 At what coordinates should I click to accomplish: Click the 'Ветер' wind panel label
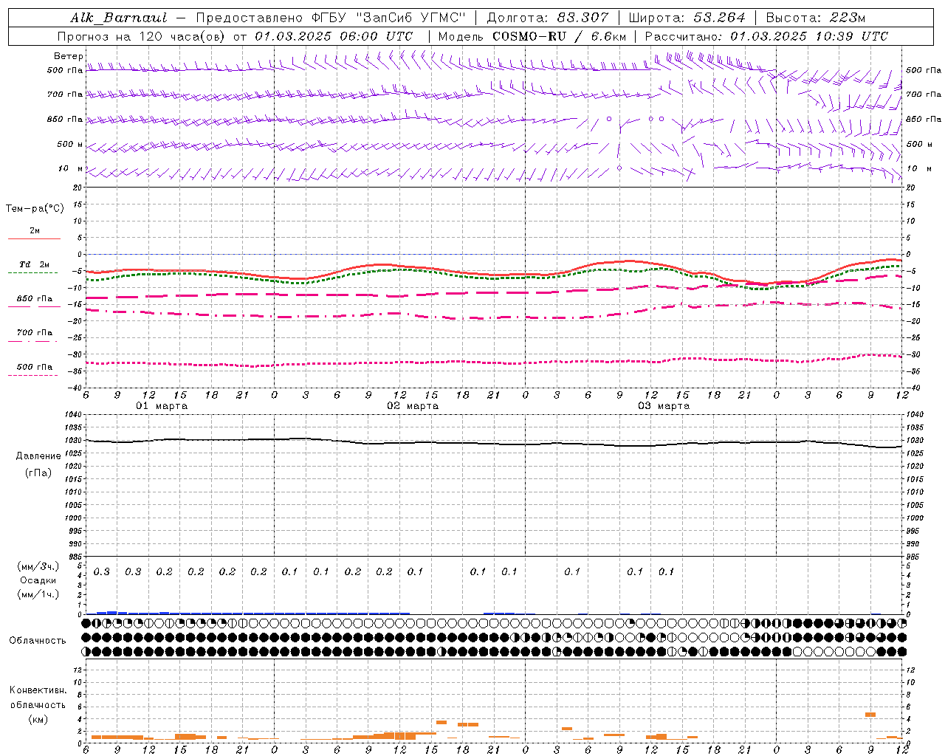pos(69,56)
